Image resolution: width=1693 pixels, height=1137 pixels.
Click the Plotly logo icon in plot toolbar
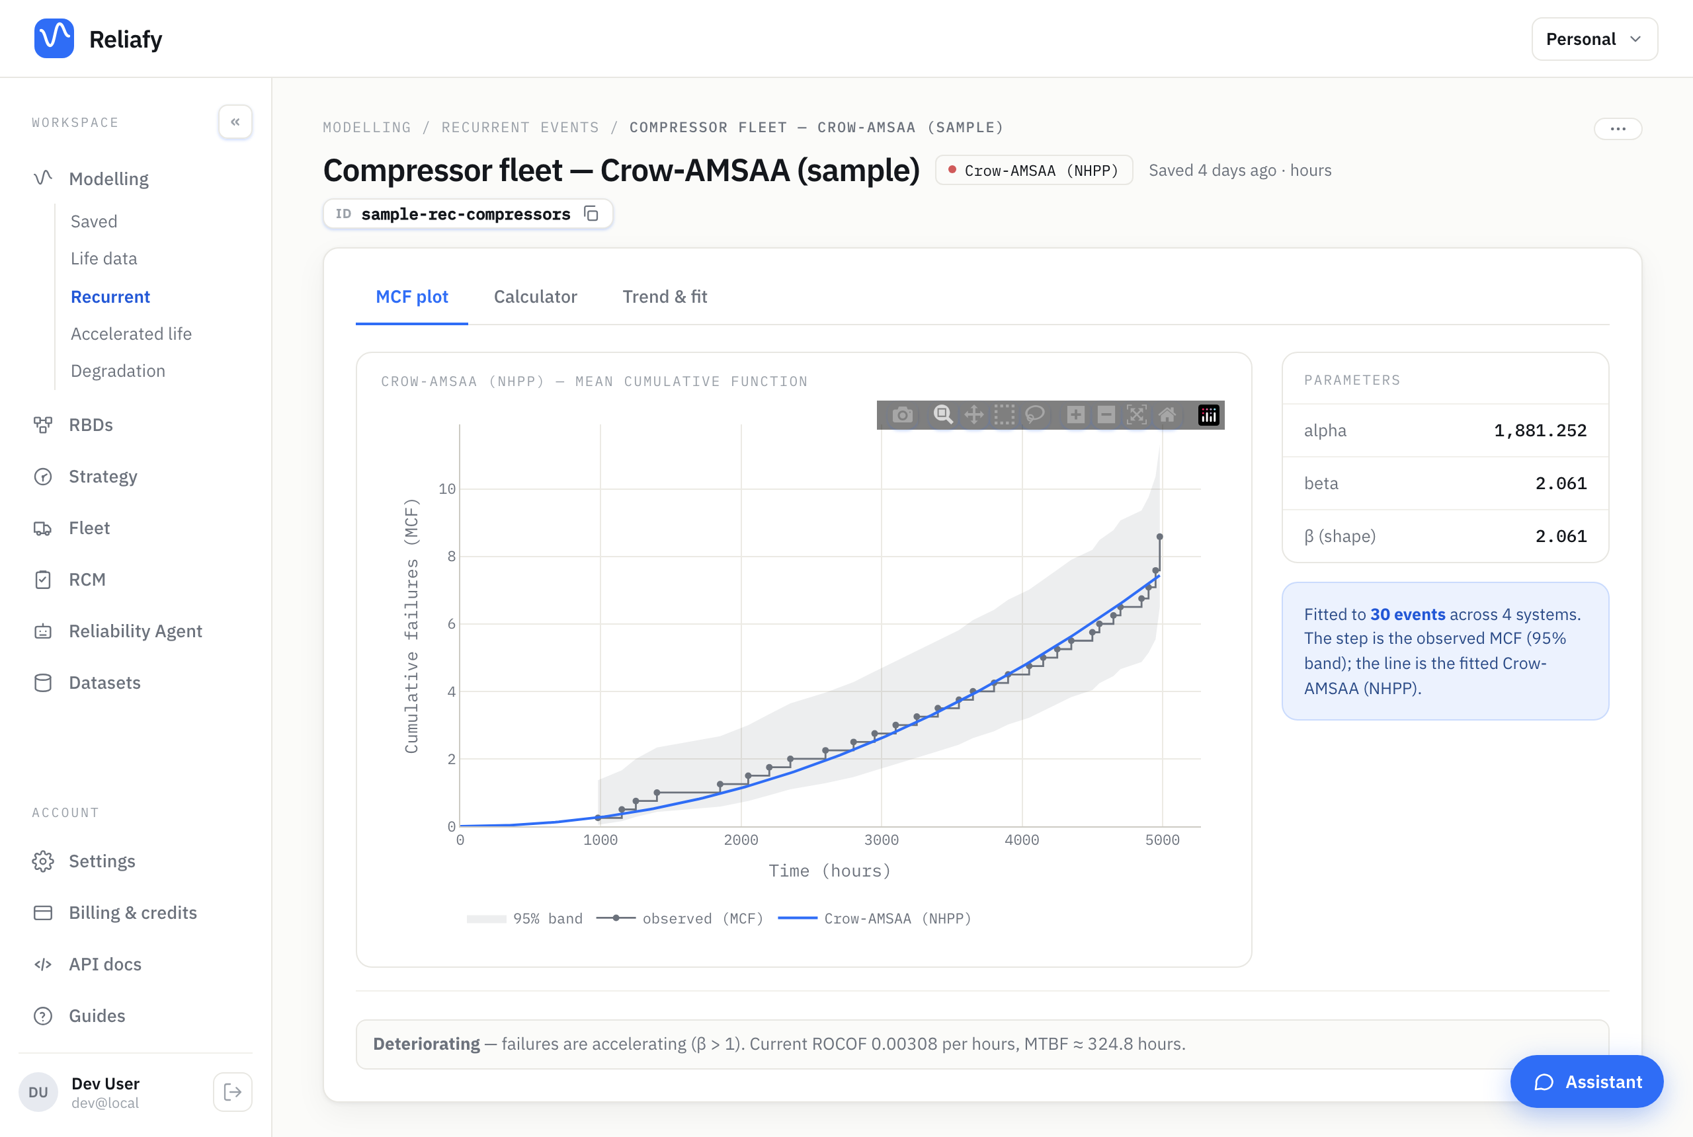[x=1208, y=414]
